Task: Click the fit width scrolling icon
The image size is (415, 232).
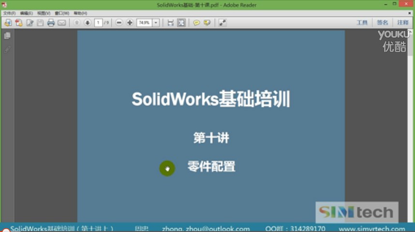Action: [171, 23]
